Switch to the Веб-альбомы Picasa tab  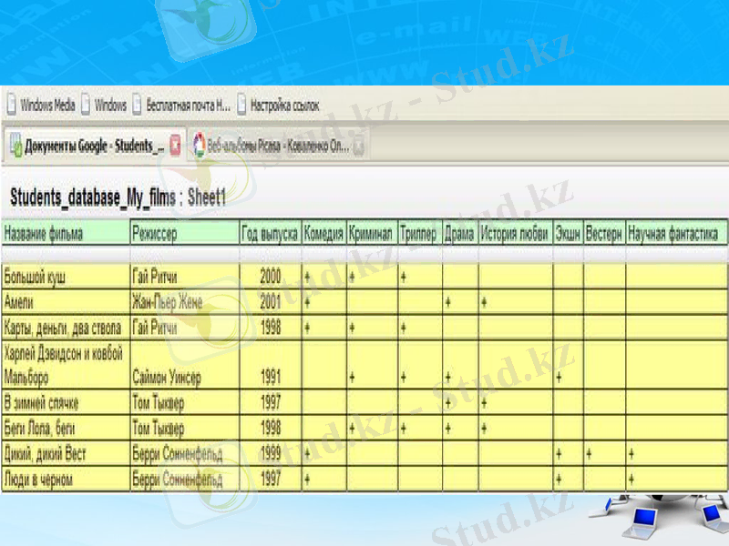(x=278, y=146)
